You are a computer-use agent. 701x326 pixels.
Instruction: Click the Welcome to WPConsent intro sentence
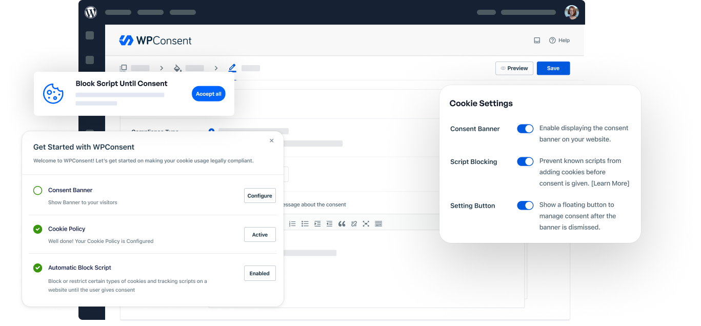click(144, 160)
